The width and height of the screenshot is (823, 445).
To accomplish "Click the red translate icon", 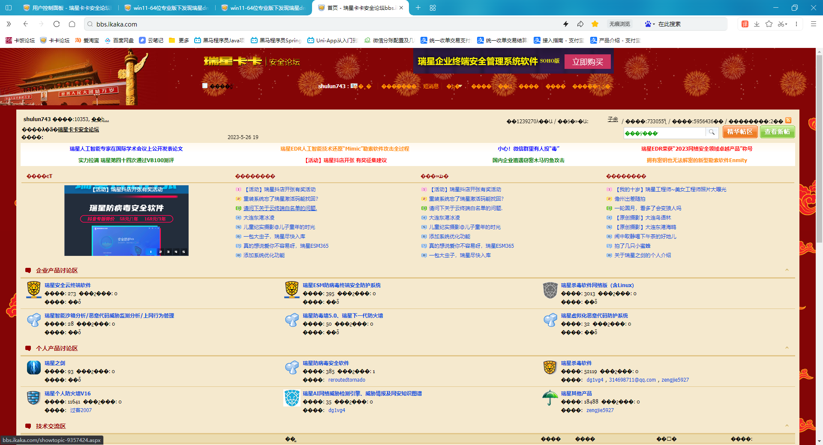I will 745,24.
